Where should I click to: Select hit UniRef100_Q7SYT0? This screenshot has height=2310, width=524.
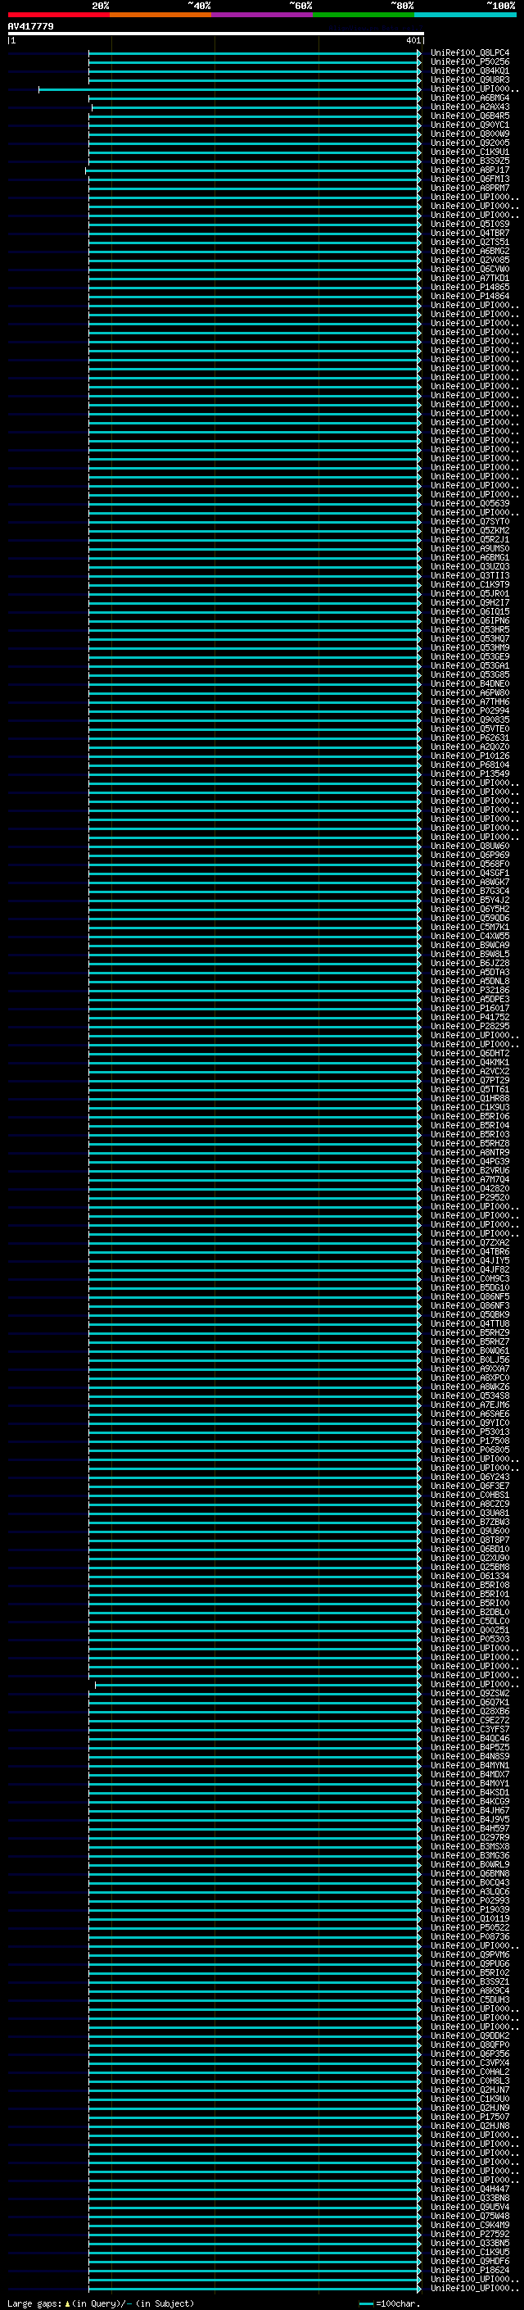click(470, 522)
